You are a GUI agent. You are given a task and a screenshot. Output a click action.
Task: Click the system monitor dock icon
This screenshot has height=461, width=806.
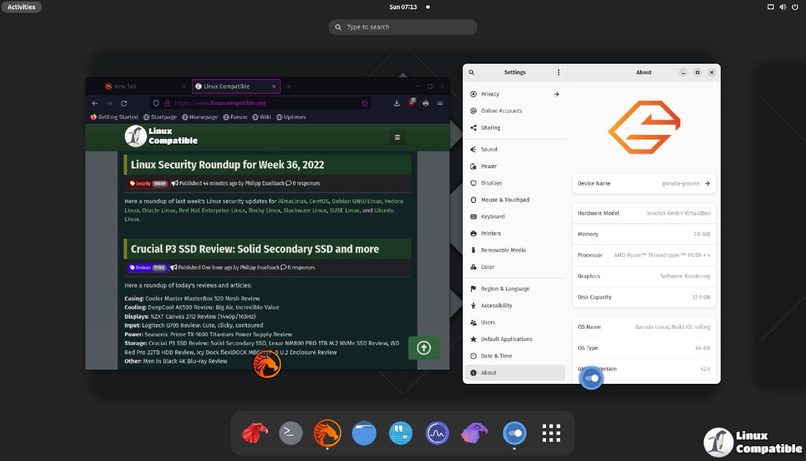tap(437, 433)
